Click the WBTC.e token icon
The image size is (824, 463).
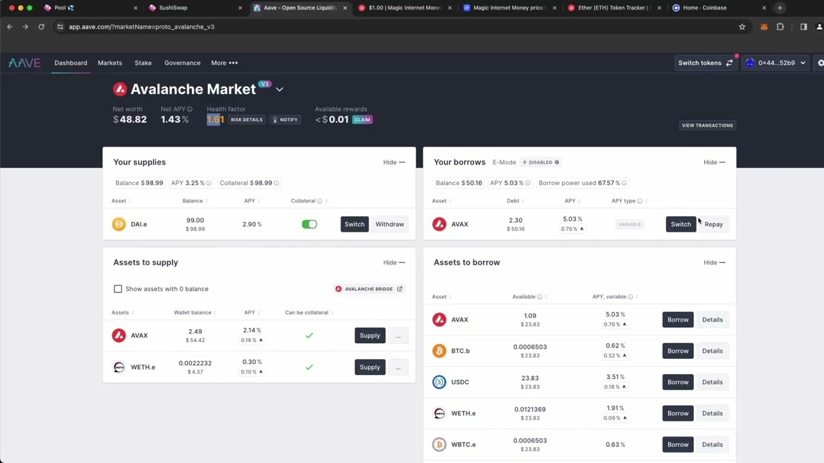pyautogui.click(x=439, y=444)
